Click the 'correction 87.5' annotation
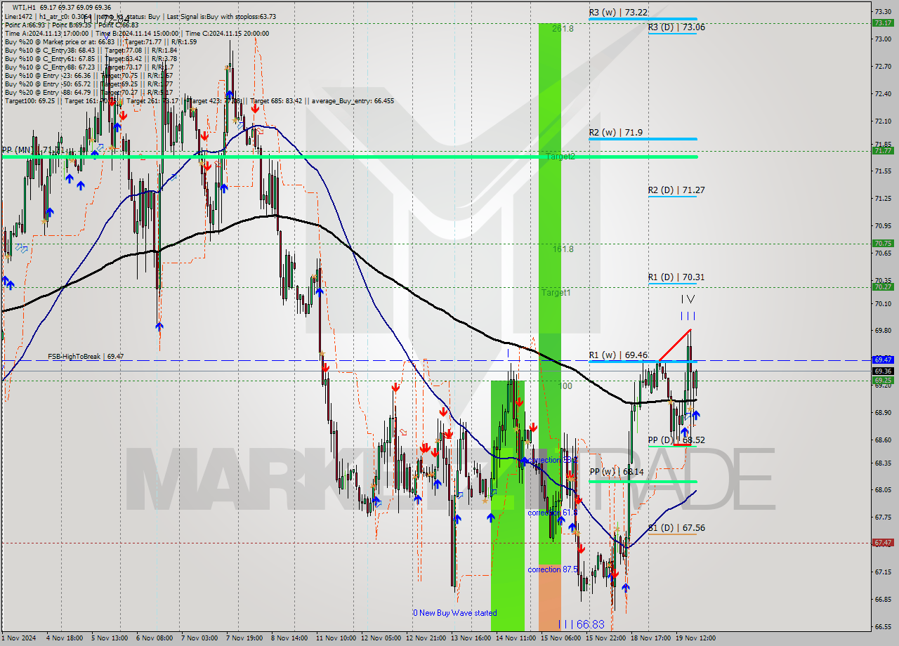 tap(553, 569)
